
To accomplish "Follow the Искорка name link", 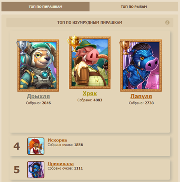I will (x=57, y=140).
